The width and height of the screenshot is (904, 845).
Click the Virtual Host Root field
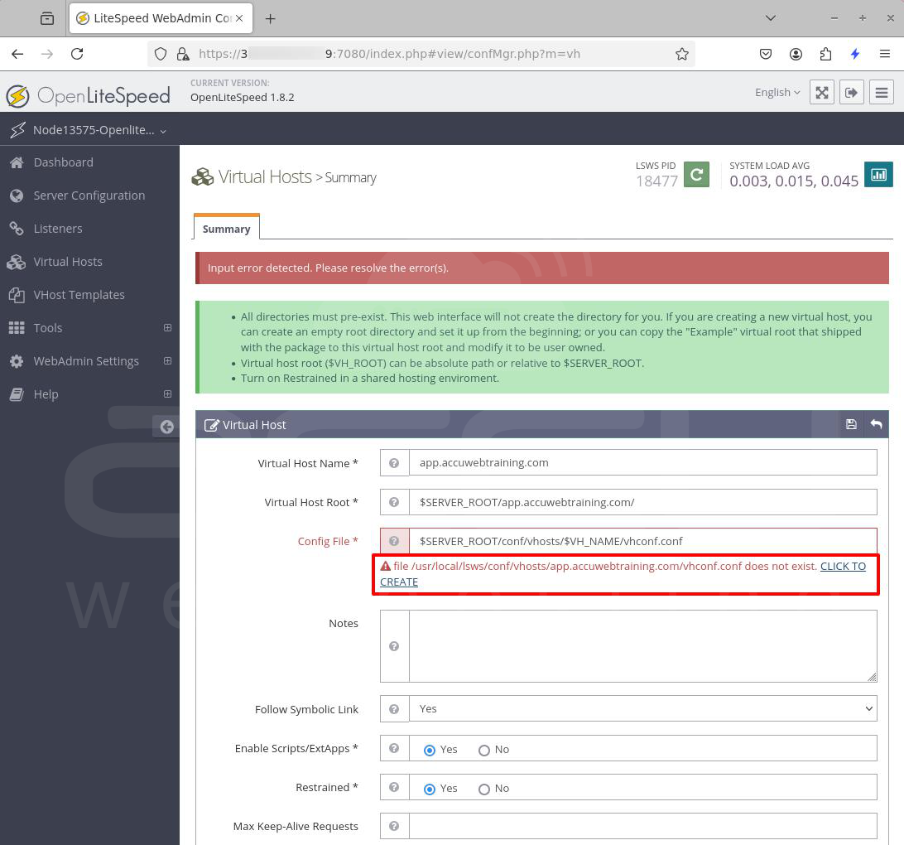pyautogui.click(x=643, y=502)
